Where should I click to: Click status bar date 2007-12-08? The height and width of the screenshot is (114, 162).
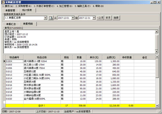11,112
